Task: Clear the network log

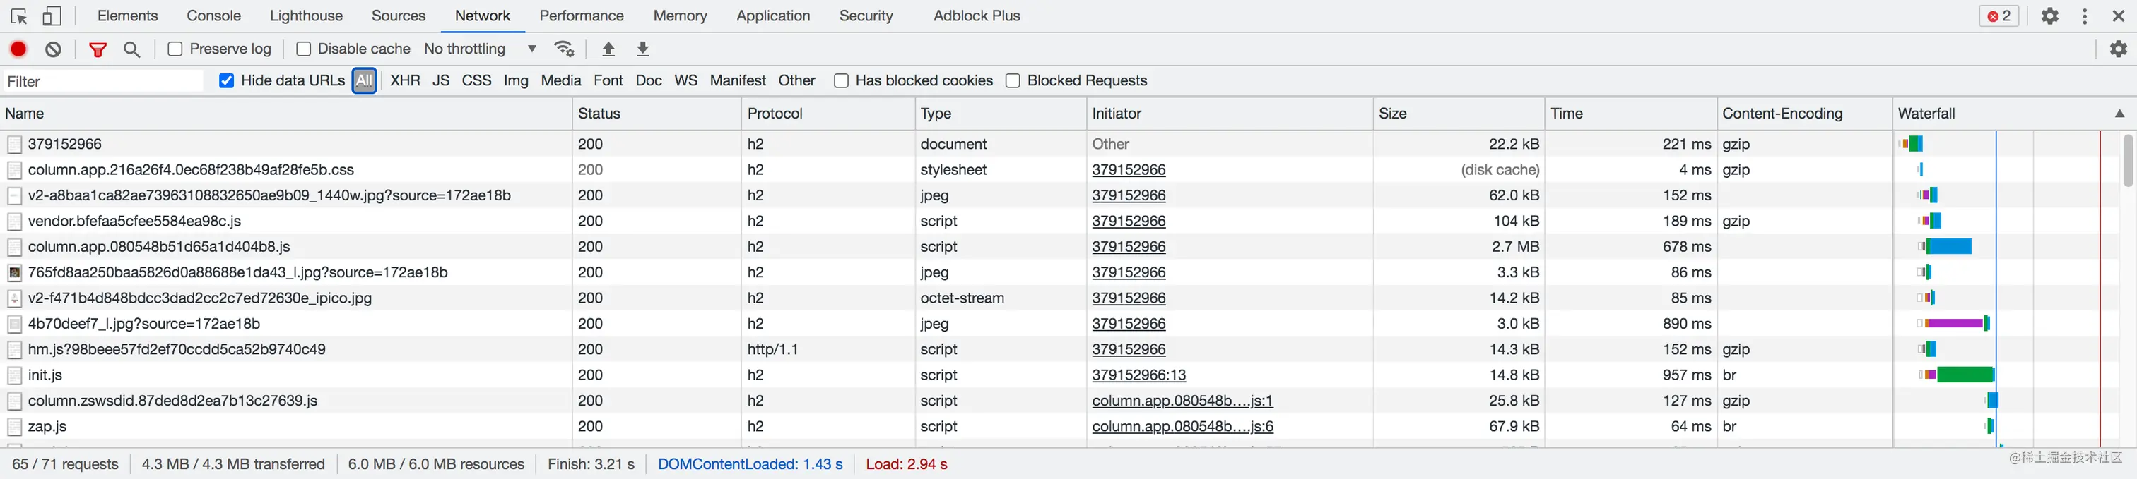Action: (53, 49)
